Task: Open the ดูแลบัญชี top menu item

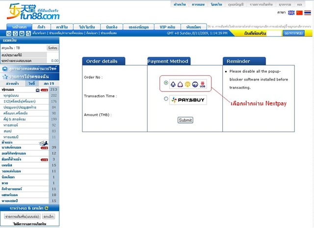Action: pos(235,4)
